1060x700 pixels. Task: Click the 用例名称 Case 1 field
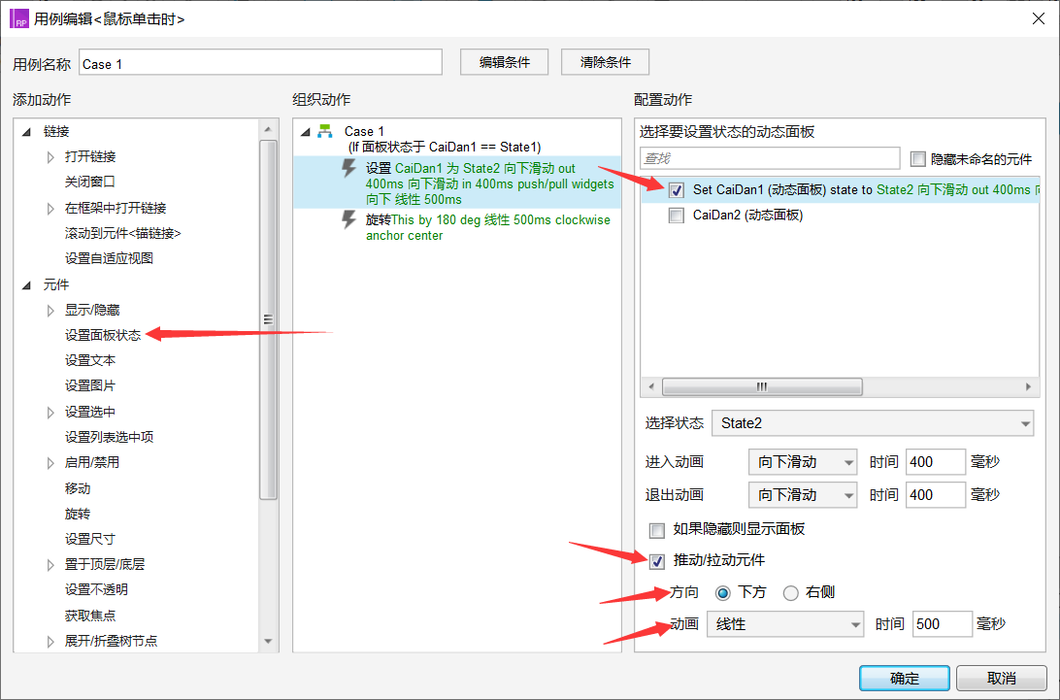click(x=261, y=63)
